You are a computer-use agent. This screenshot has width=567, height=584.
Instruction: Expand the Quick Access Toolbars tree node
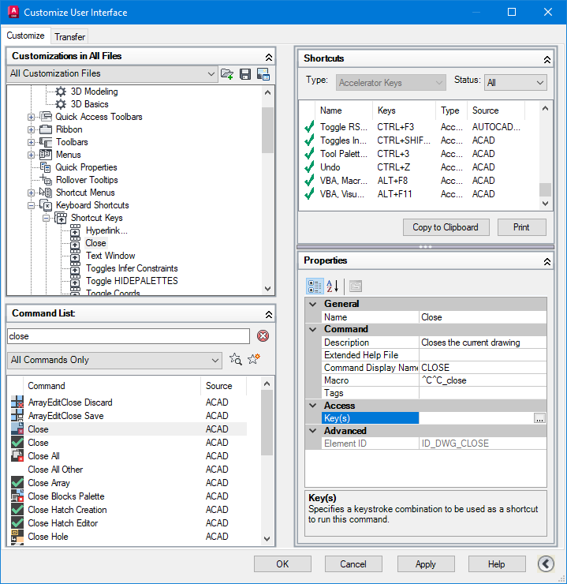pos(32,117)
